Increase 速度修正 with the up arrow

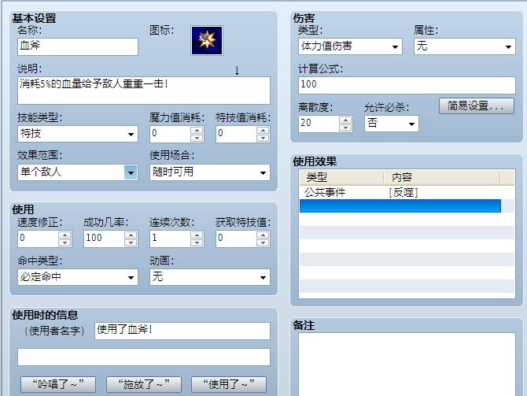click(x=64, y=235)
